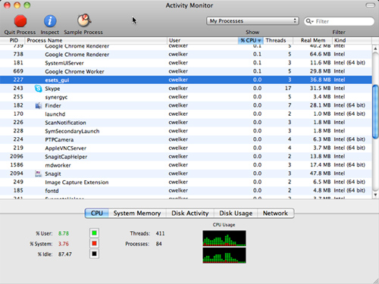Select the esets_gui process row
Viewport: 379px width, 284px height.
coord(186,80)
